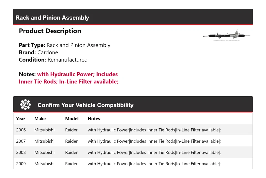The width and height of the screenshot is (266, 178).
Task: Click the Brand: Cardone line
Action: coord(39,52)
